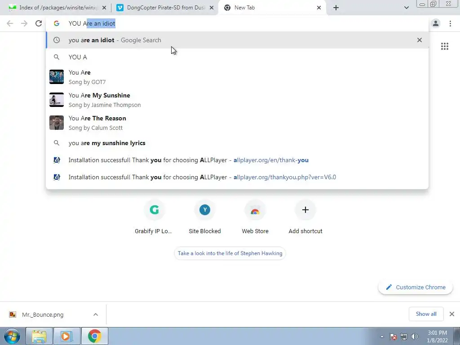Open the Chrome profile avatar

[436, 23]
